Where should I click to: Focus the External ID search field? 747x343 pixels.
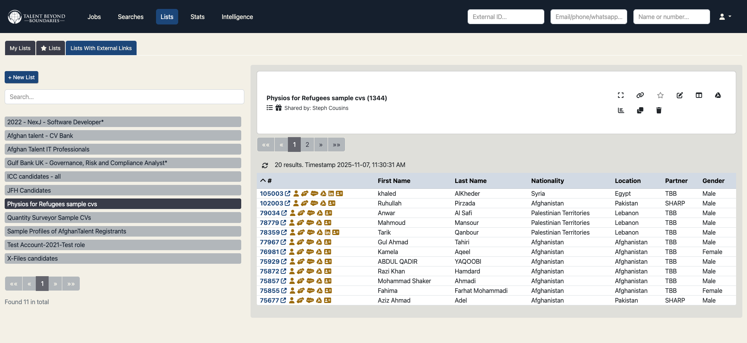coord(506,17)
